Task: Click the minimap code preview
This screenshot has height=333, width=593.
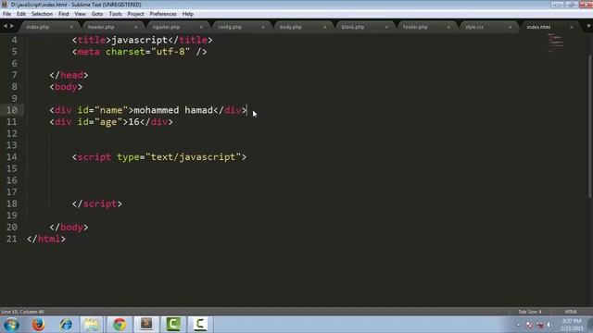Action: [x=556, y=42]
